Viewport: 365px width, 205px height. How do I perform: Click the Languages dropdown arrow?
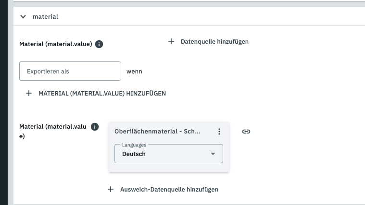pos(213,154)
